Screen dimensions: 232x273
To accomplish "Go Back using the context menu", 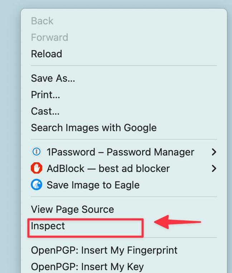I will click(42, 21).
